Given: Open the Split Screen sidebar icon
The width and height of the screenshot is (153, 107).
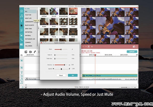Looking at the screenshot, I should pyautogui.click(x=22, y=45).
